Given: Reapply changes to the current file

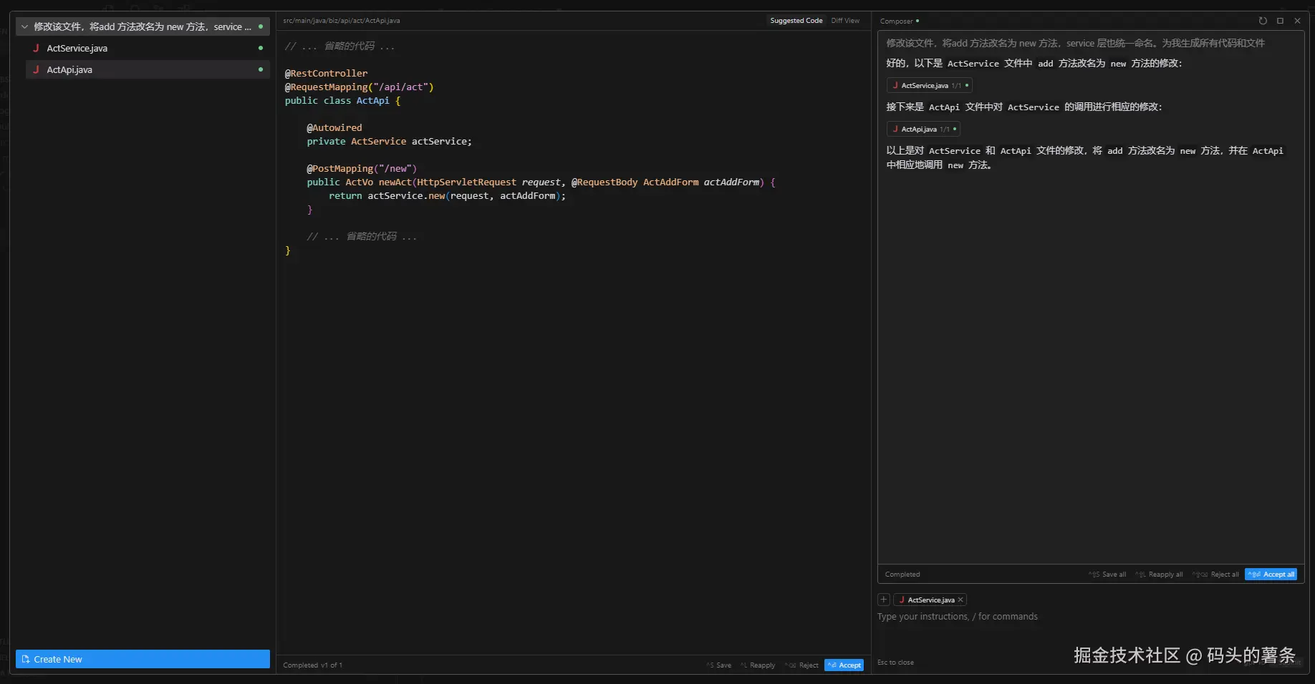Looking at the screenshot, I should coord(758,665).
